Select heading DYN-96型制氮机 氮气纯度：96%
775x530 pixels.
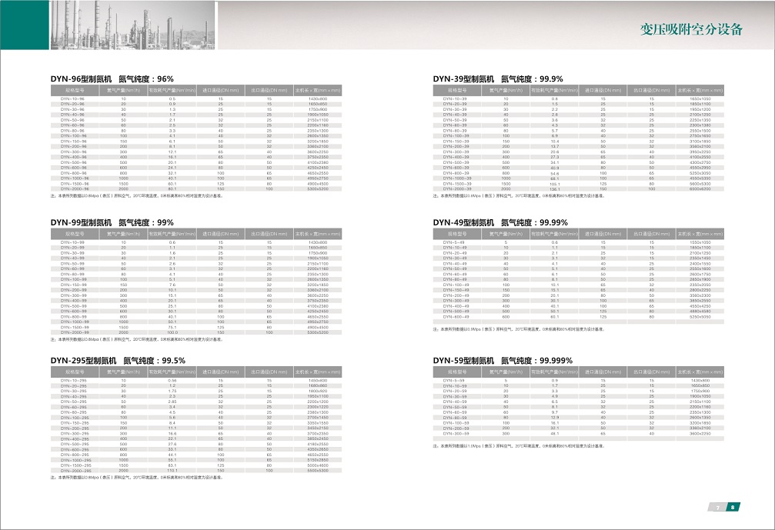(x=112, y=79)
